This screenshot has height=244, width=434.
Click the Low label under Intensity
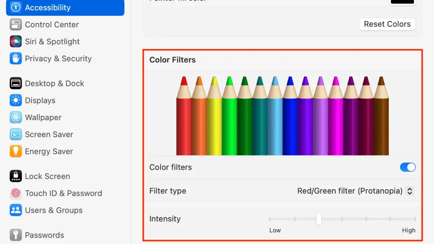coord(275,230)
